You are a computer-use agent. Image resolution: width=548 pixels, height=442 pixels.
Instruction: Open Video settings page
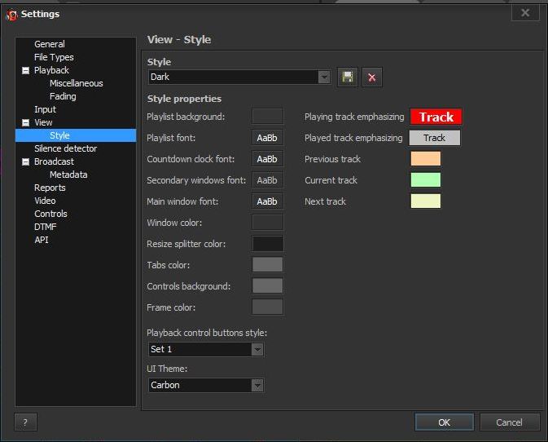(x=45, y=201)
